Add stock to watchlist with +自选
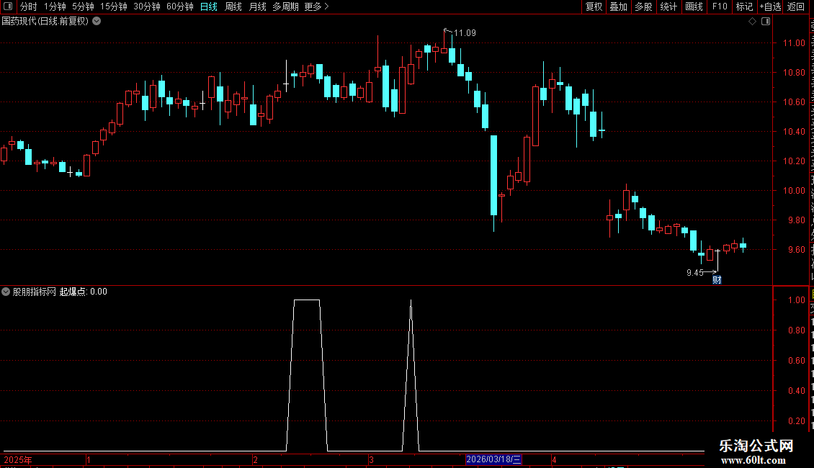Image resolution: width=814 pixels, height=468 pixels. tap(770, 6)
